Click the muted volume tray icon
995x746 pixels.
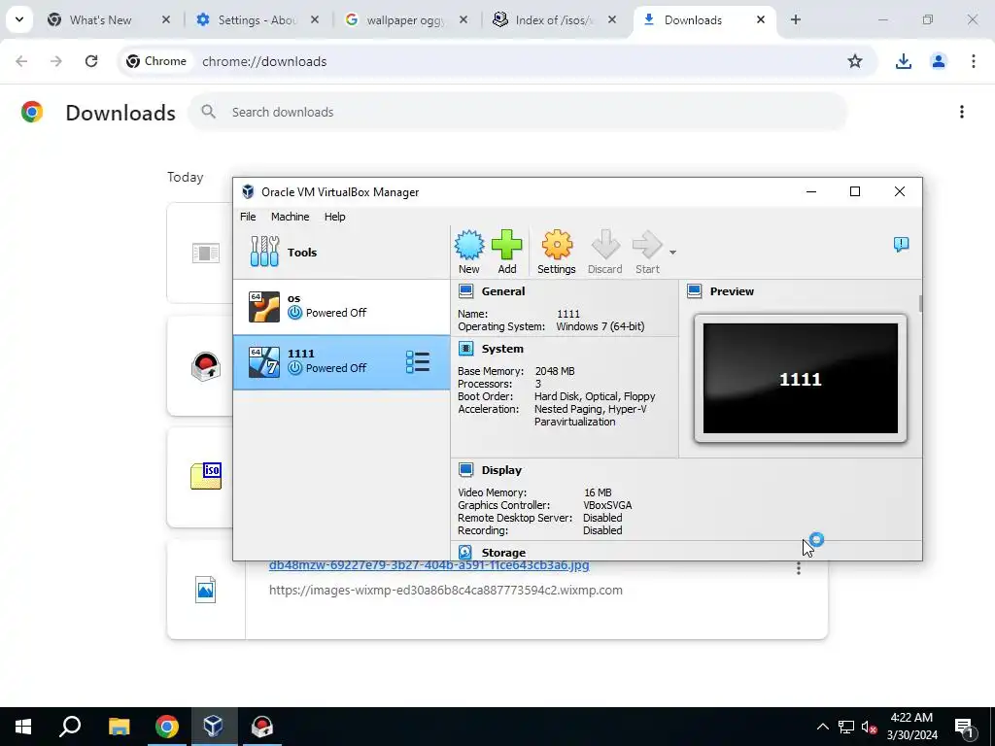pos(869,727)
